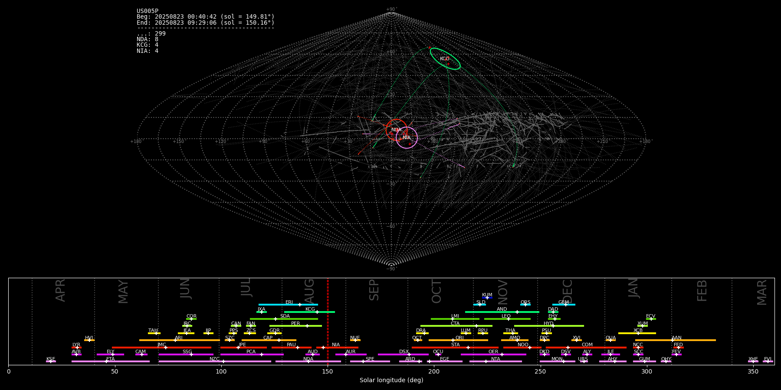
Task: Click the NIA label inside the pink circle
Action: click(x=407, y=138)
